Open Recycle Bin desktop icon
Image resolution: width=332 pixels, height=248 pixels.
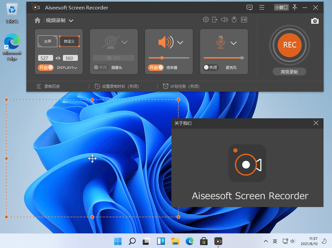point(12,13)
